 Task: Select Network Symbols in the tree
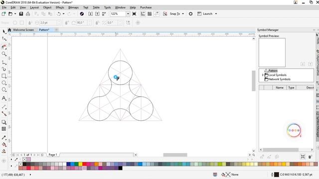point(279,79)
